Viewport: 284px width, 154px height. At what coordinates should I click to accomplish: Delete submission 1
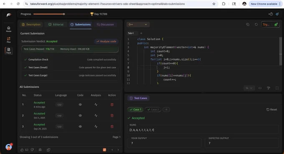[112, 104]
